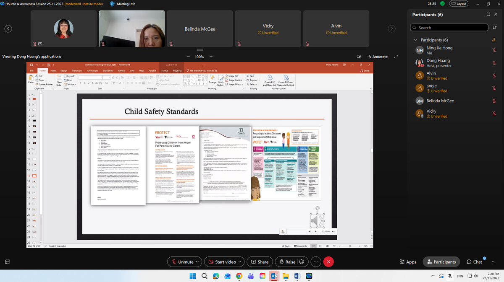Open the reactions smiley next to Raise
Viewport: 504px width, 282px height.
click(302, 262)
